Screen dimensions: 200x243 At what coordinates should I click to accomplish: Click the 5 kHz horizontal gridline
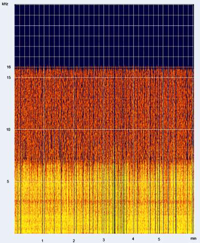[x=104, y=181]
